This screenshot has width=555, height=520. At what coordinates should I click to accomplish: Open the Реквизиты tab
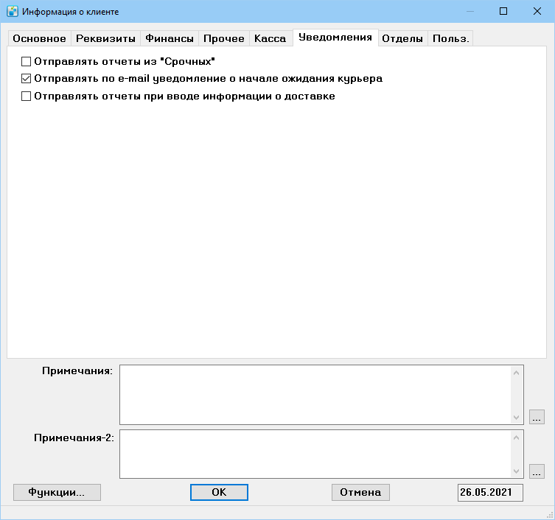point(105,38)
